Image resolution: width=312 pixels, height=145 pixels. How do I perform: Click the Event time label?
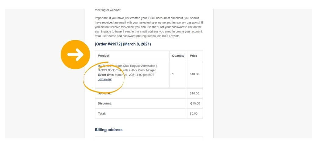pos(106,75)
